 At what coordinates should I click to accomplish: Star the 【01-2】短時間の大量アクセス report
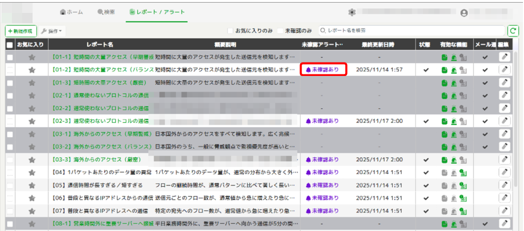[32, 70]
